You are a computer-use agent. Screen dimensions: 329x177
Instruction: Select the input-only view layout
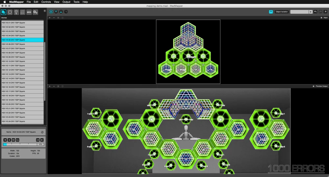coord(56,12)
